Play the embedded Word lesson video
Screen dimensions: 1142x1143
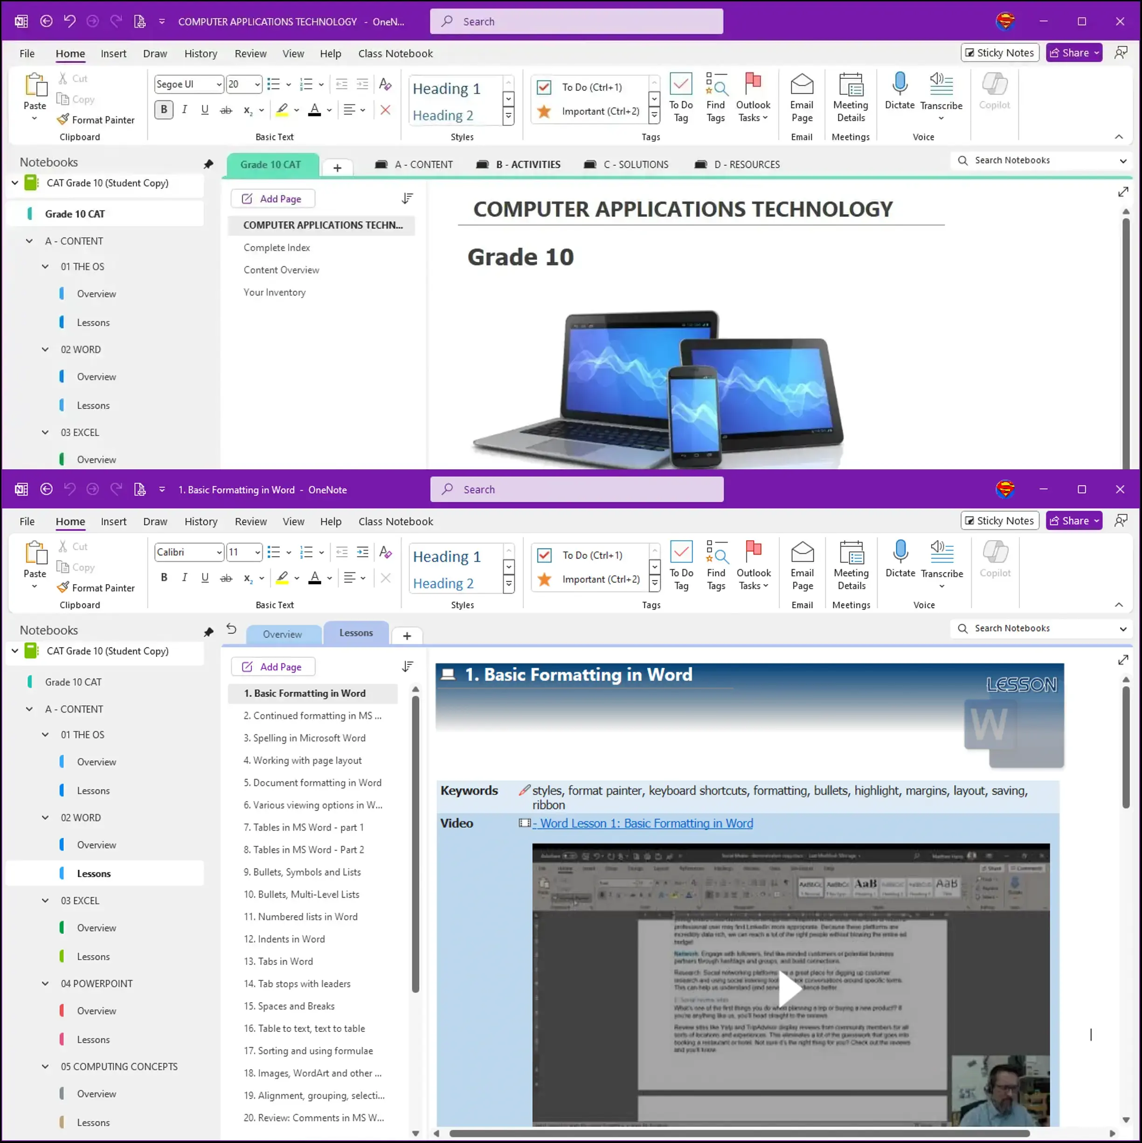pos(790,989)
